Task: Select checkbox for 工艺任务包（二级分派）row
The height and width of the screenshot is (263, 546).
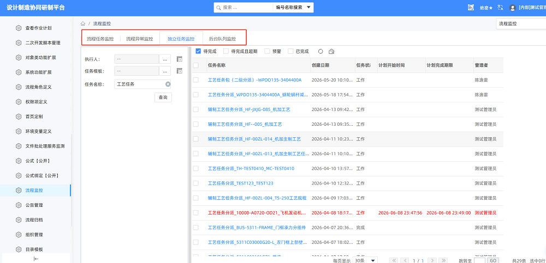Action: (x=195, y=80)
